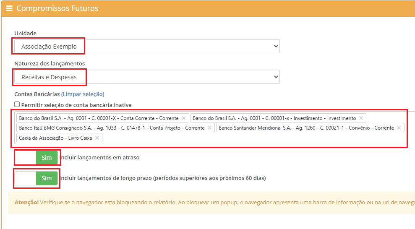Check Permitir seleção de conta bancária inativa

point(17,104)
